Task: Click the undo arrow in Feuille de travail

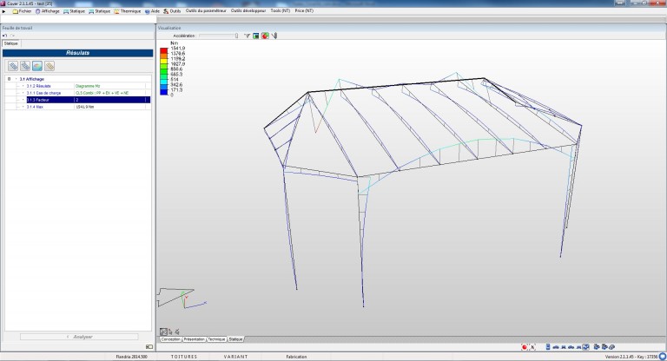Action: 5,36
